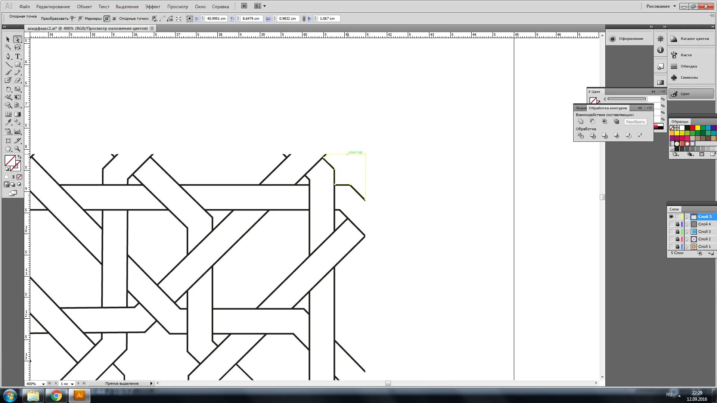Open the Кисти panel
Image resolution: width=717 pixels, height=403 pixels.
[x=686, y=55]
